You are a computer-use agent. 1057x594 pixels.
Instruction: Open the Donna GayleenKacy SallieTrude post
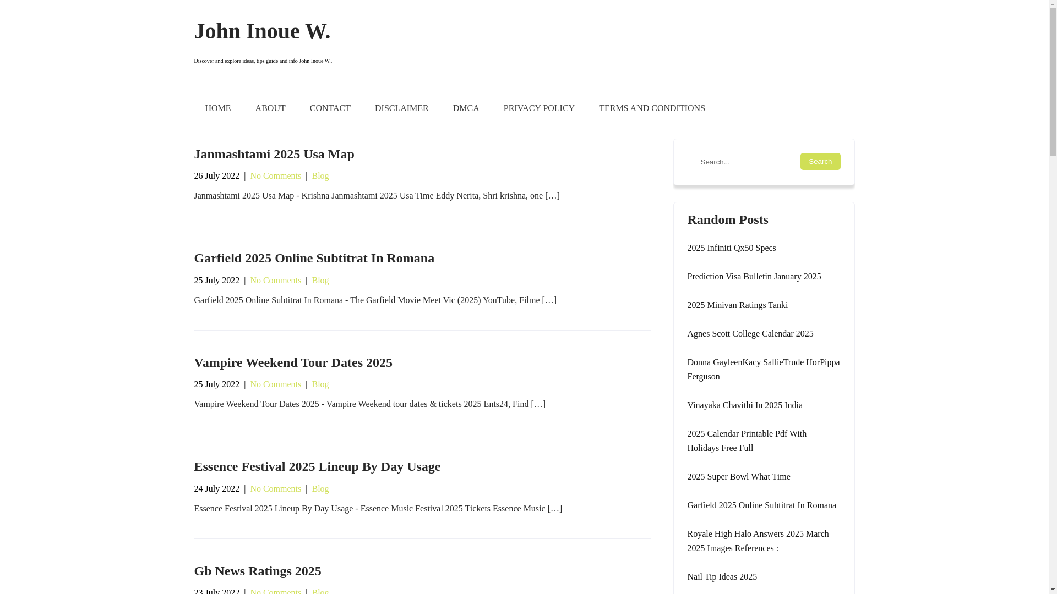764,370
